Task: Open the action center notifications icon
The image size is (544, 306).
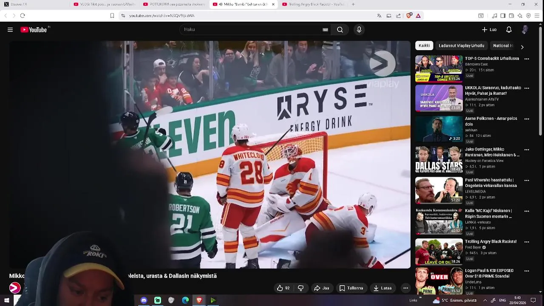Action: [x=533, y=300]
